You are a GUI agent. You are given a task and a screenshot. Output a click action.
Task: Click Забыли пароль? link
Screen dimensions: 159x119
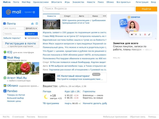click(x=12, y=38)
